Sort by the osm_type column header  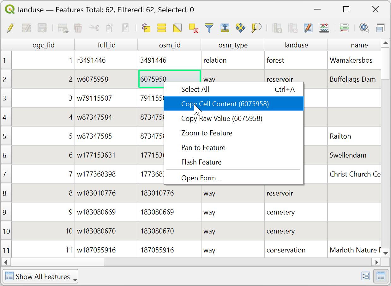point(233,45)
